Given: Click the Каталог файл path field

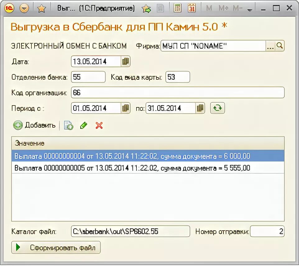Looking at the screenshot, I should (x=131, y=231).
